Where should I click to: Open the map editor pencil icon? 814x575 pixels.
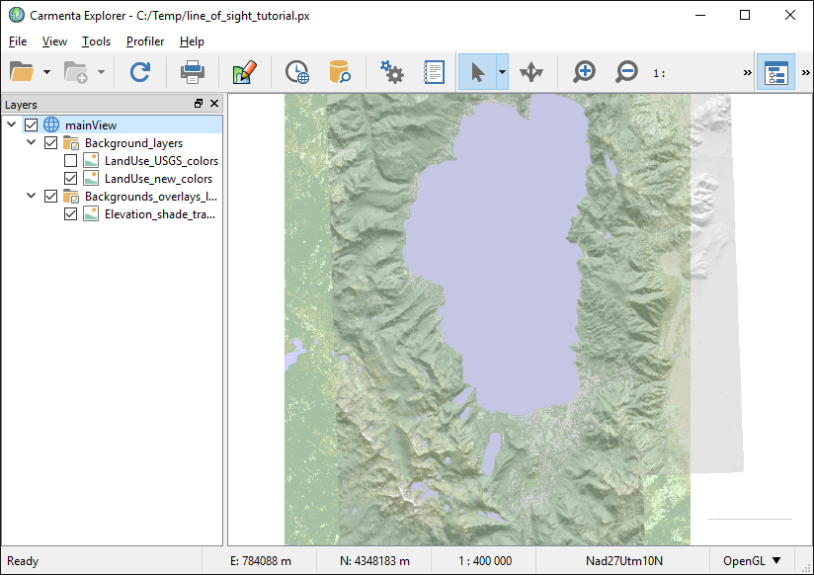pos(244,72)
